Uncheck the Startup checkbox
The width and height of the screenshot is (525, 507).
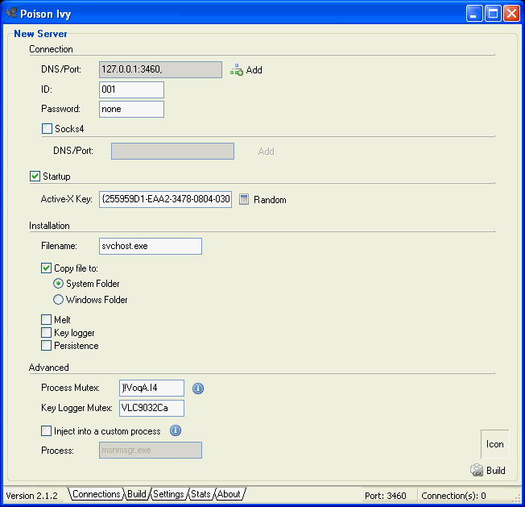35,177
